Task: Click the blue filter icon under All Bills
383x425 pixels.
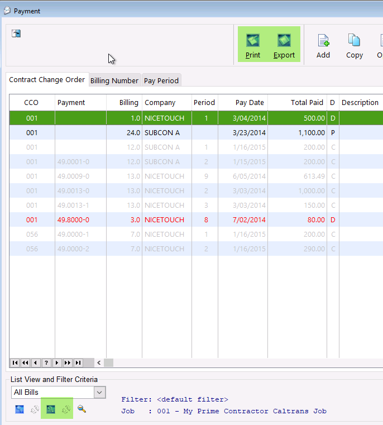Action: pyautogui.click(x=20, y=409)
